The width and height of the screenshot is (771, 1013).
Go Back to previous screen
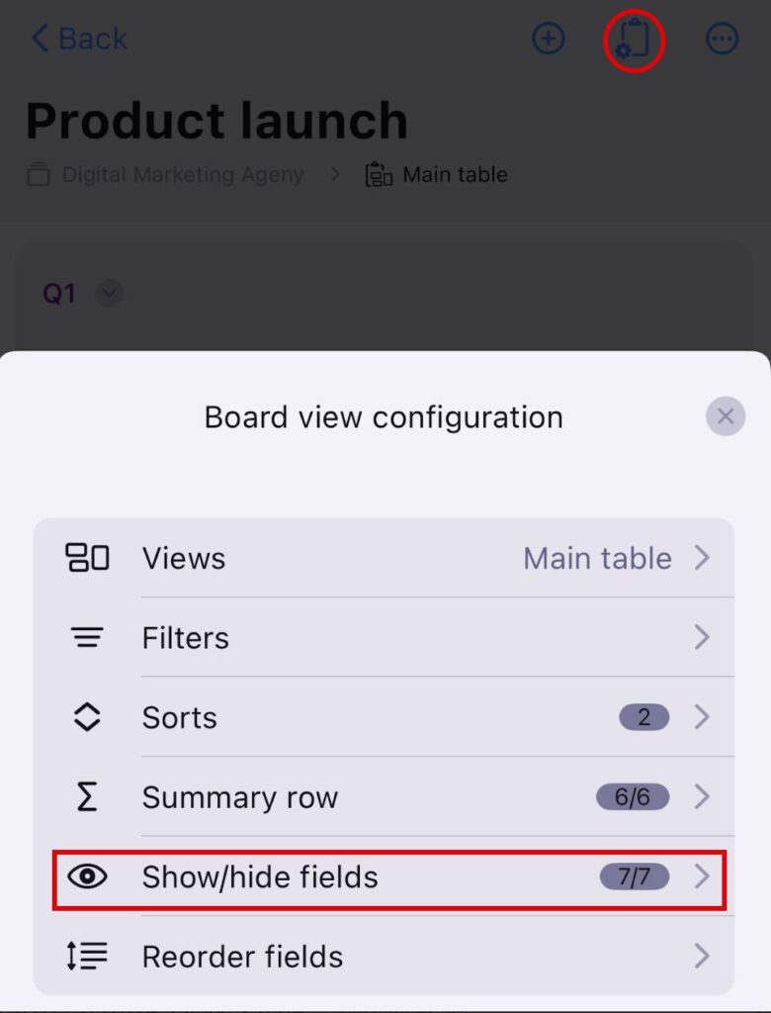pos(79,39)
